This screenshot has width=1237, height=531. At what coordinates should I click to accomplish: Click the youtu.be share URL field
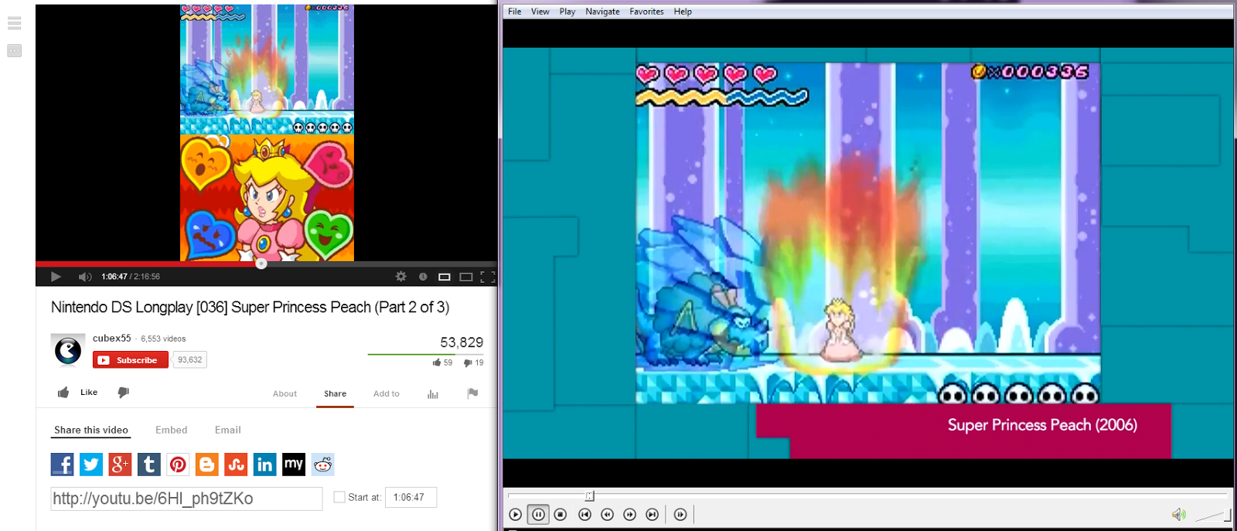pyautogui.click(x=186, y=499)
